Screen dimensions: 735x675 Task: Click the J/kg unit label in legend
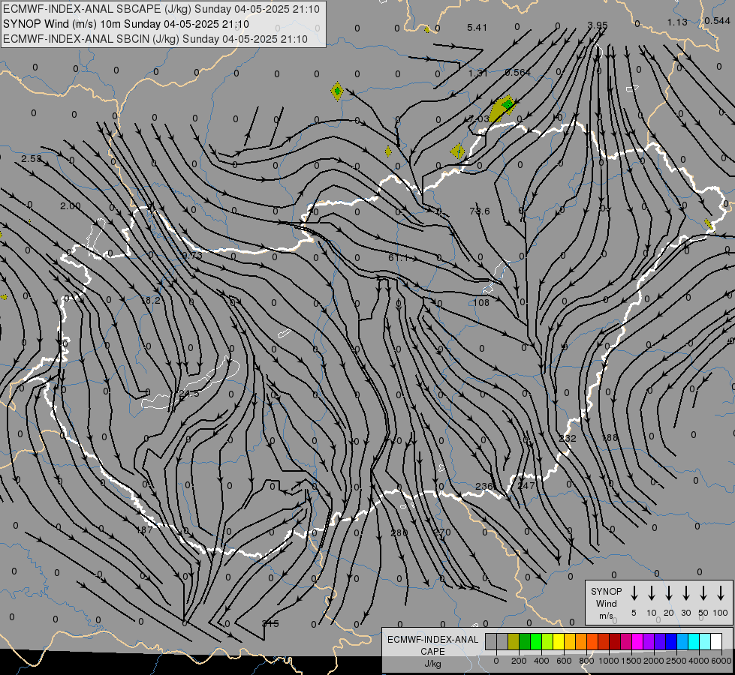[x=432, y=664]
